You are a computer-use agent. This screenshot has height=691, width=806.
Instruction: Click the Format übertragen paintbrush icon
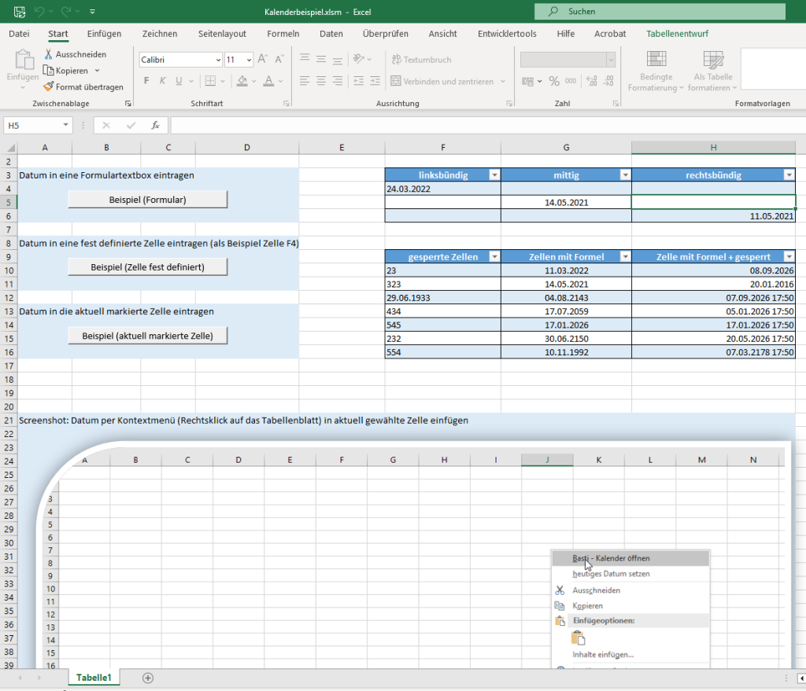[49, 87]
